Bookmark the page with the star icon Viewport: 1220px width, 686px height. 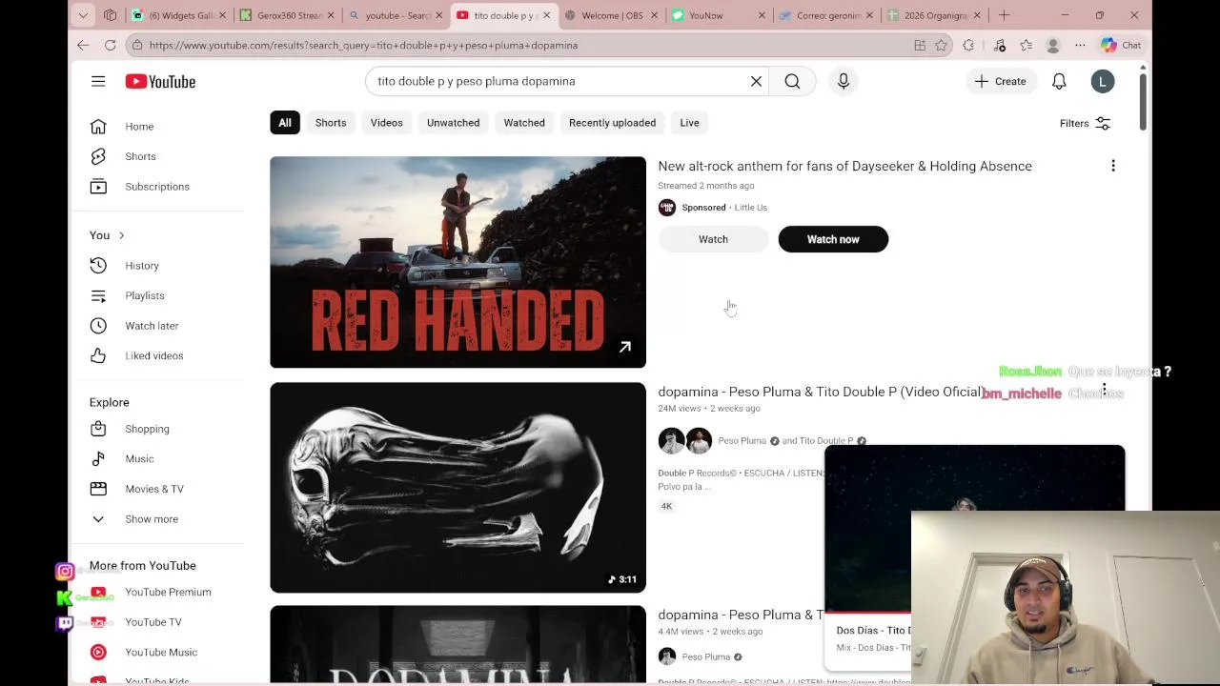click(942, 45)
